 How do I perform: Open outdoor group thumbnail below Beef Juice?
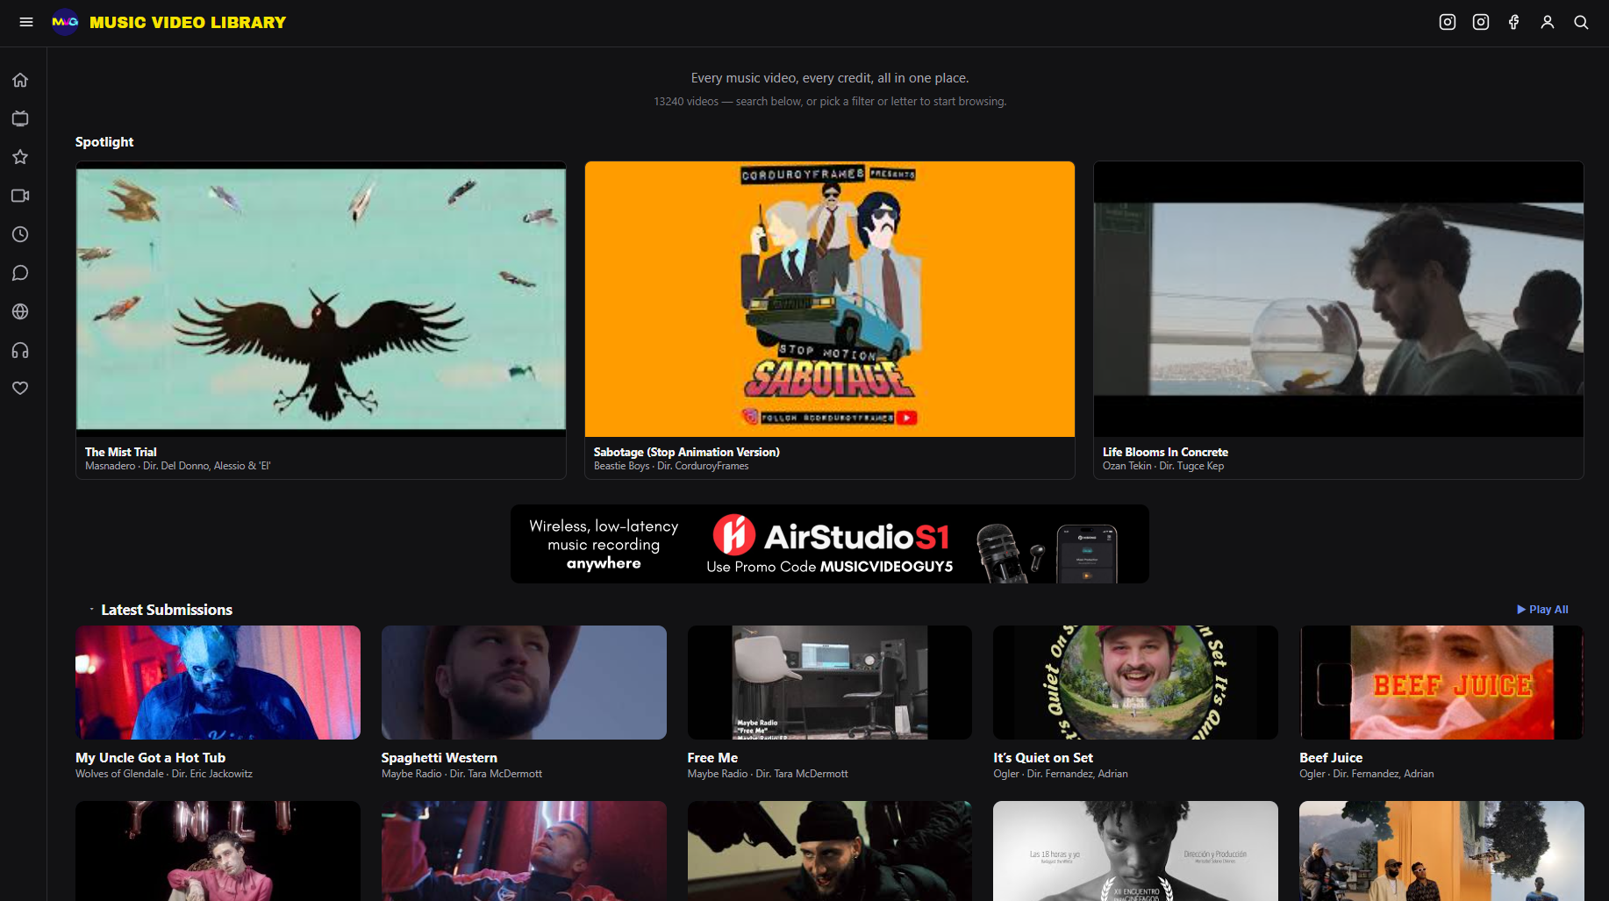(x=1441, y=851)
